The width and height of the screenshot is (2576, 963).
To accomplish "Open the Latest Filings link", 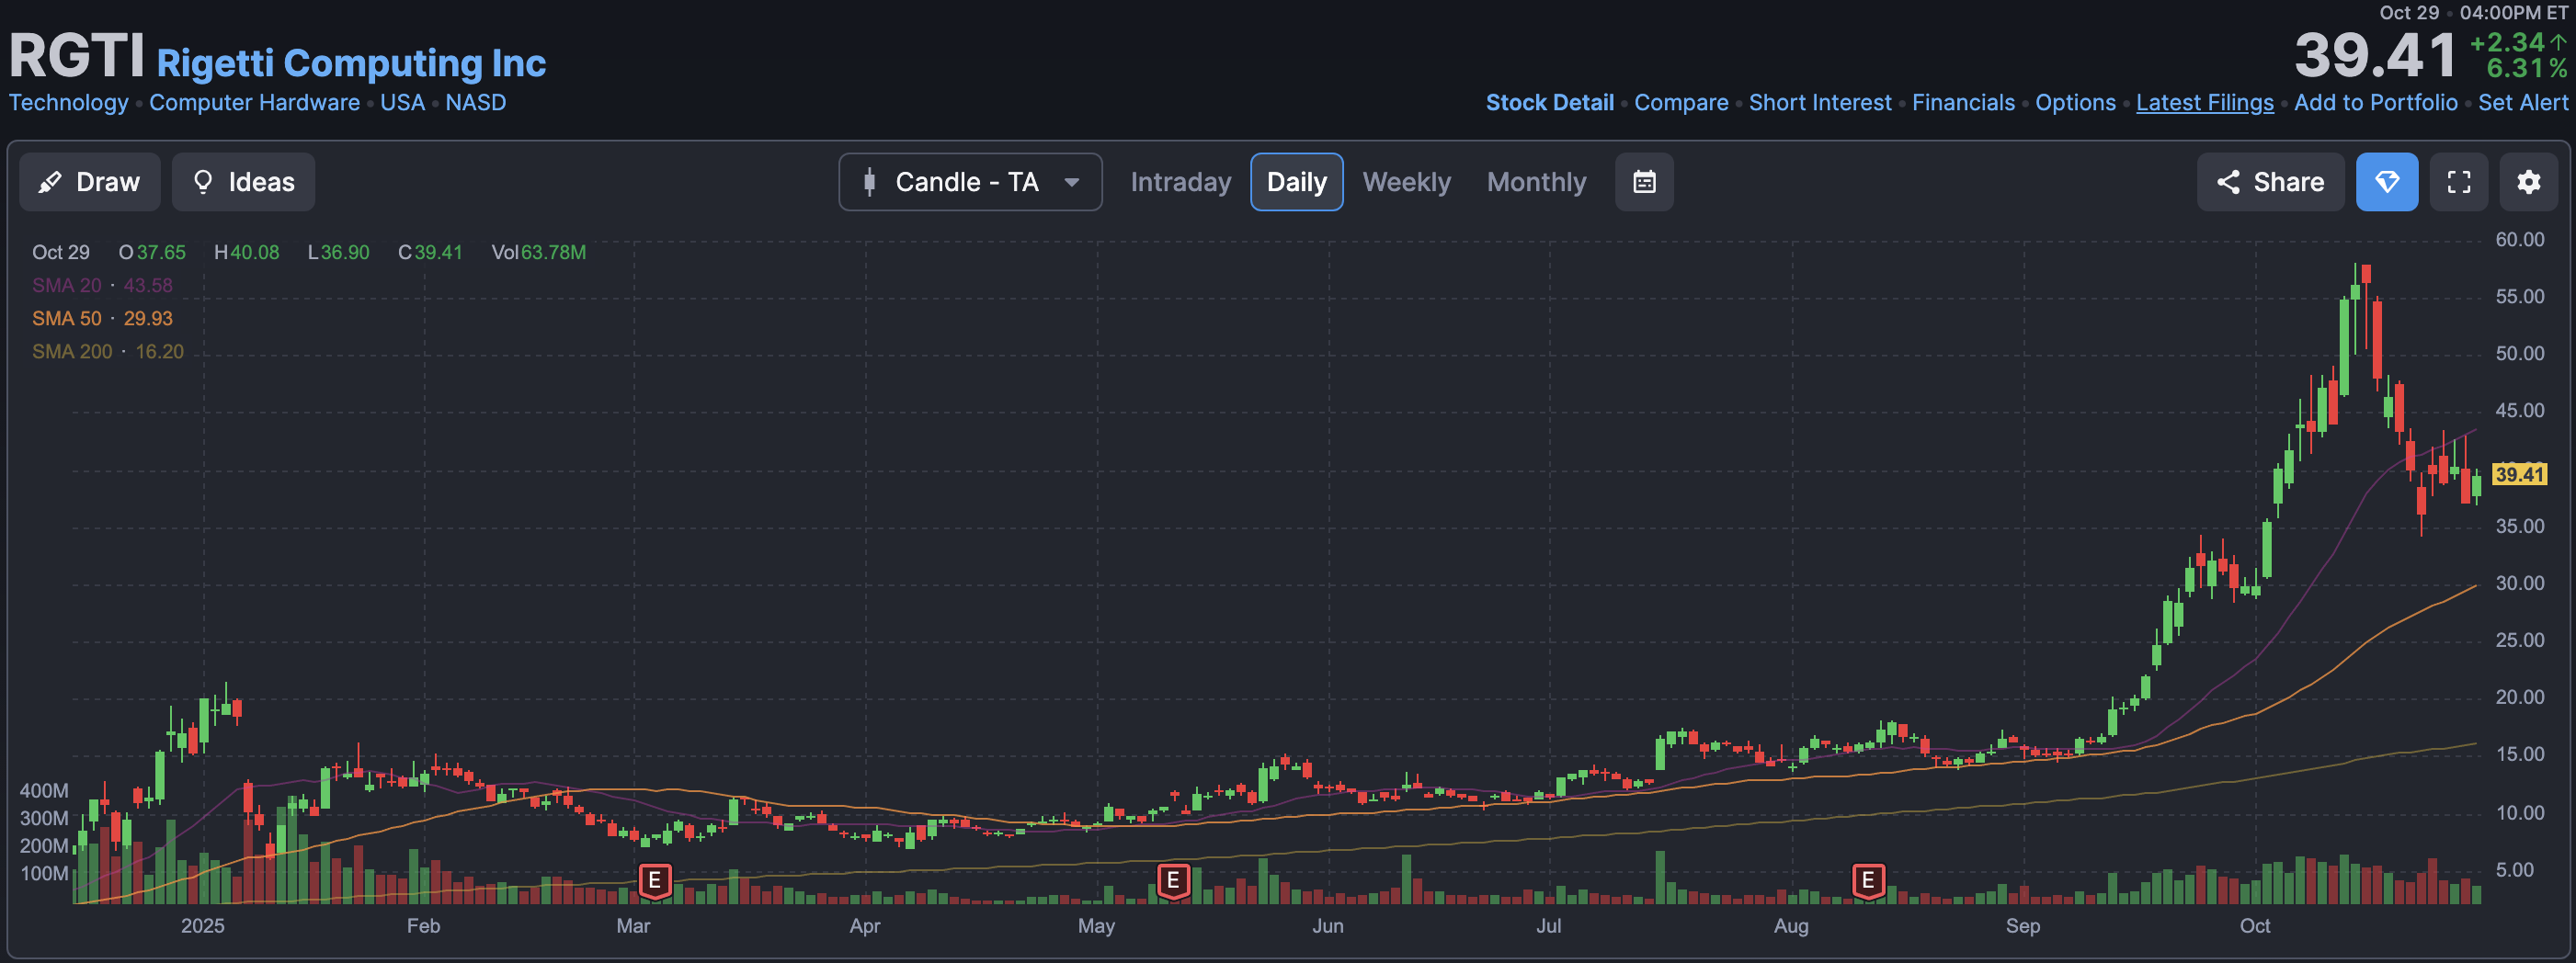I will tap(2204, 103).
